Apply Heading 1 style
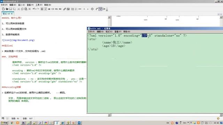The width and height of the screenshot is (223, 125). (x=56, y=9)
